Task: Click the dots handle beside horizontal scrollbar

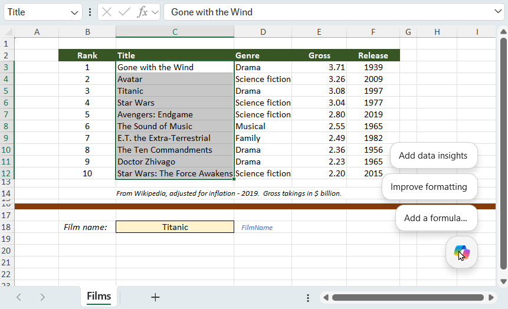Action: (308, 298)
